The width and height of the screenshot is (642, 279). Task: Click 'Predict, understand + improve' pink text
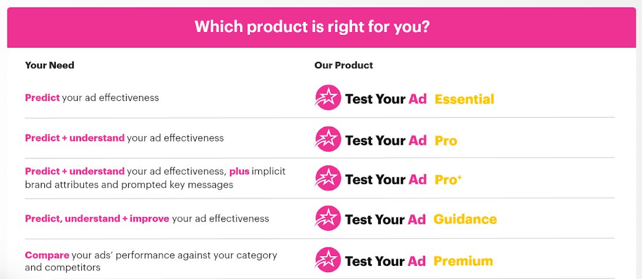coord(97,219)
